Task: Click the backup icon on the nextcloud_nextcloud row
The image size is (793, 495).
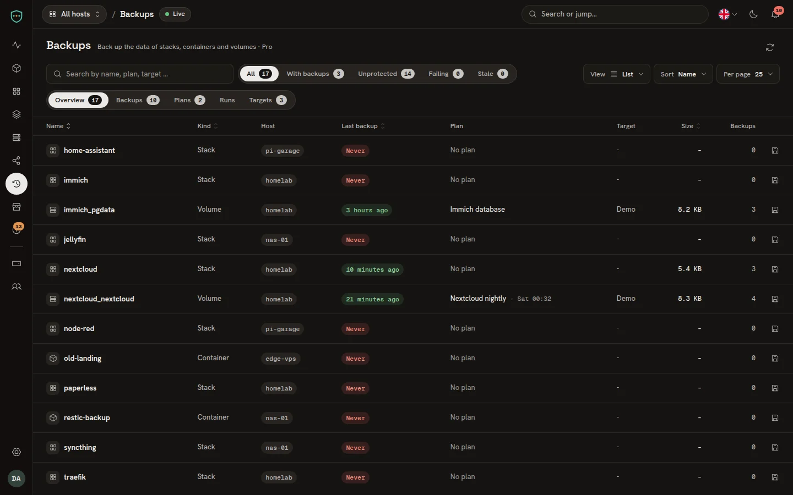Action: tap(775, 299)
